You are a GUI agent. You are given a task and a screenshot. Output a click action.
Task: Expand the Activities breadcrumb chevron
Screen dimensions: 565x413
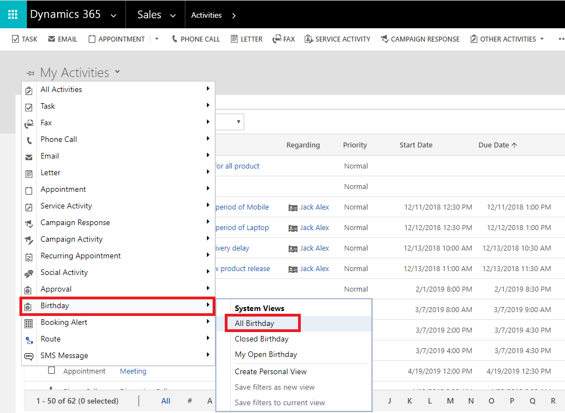coord(234,16)
